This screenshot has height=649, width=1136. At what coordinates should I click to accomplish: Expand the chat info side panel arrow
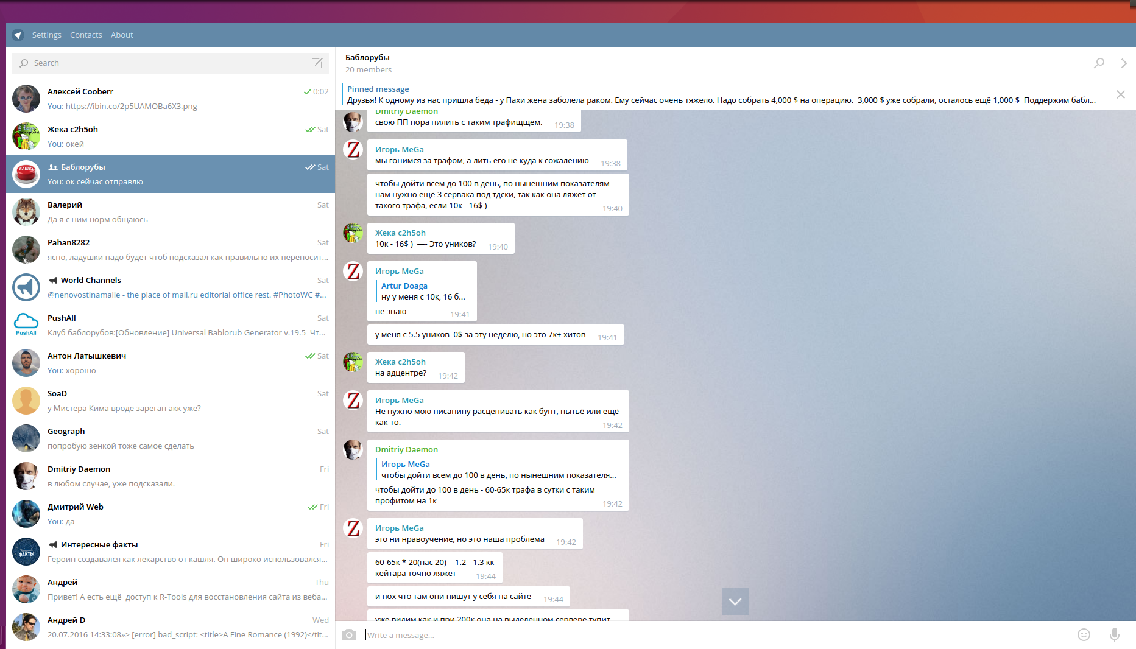pos(1124,63)
